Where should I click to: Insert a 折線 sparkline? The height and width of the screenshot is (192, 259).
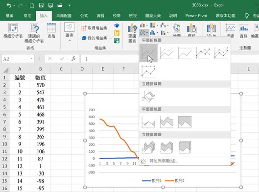(x=230, y=30)
